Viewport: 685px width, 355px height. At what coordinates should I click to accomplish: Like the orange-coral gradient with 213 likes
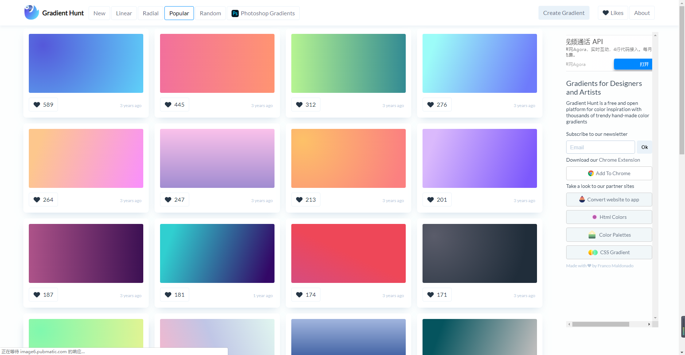pos(306,200)
